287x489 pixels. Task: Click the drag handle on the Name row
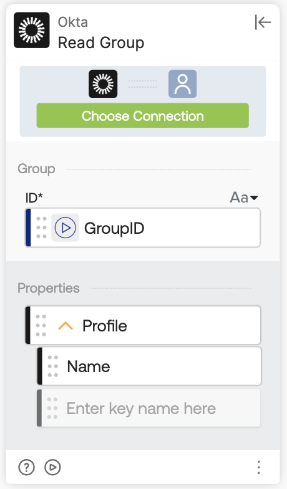pos(53,366)
